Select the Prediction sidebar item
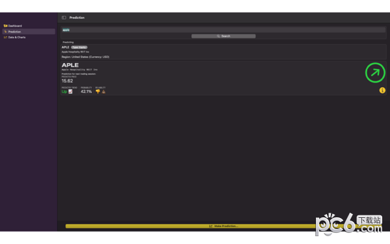The image size is (390, 244). [x=29, y=32]
